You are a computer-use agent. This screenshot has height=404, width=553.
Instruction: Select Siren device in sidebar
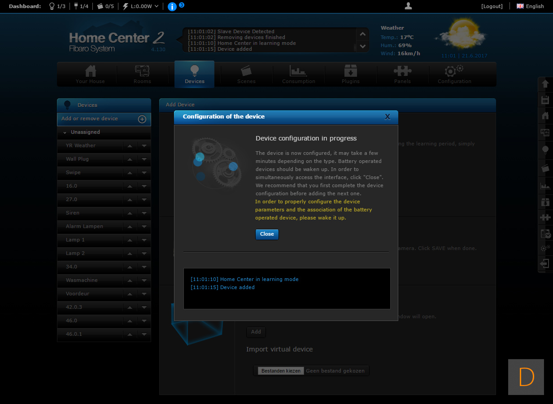pyautogui.click(x=73, y=213)
